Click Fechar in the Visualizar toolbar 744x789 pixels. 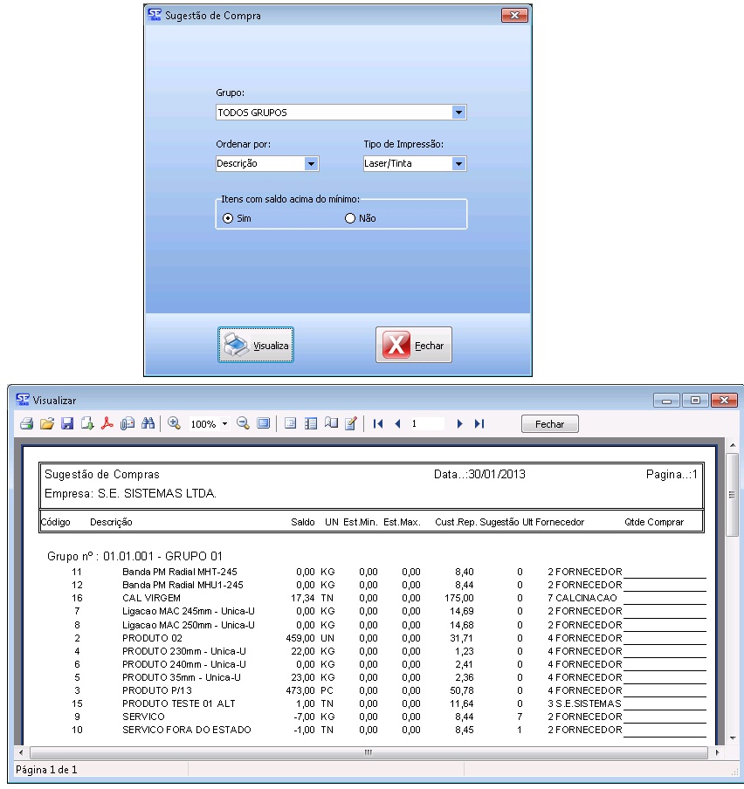549,424
